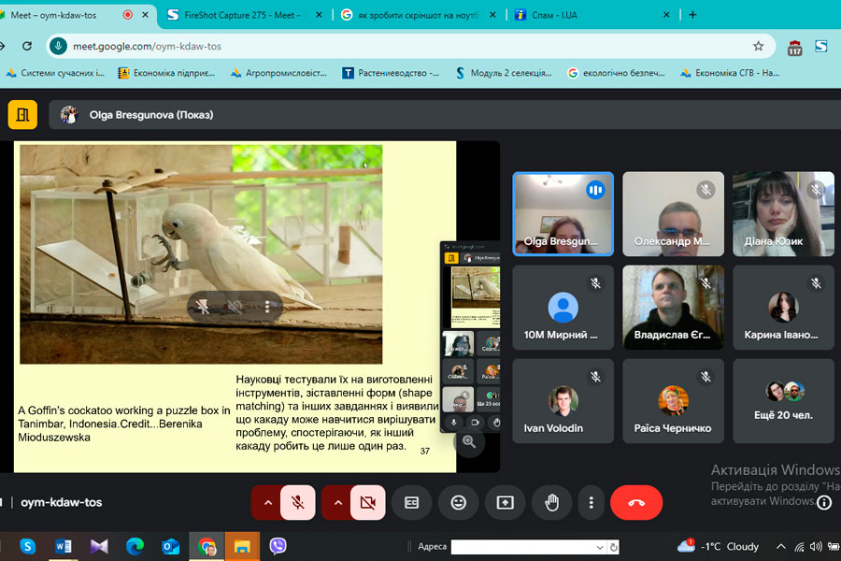Open the emoji reactions panel
841x561 pixels.
coord(458,502)
